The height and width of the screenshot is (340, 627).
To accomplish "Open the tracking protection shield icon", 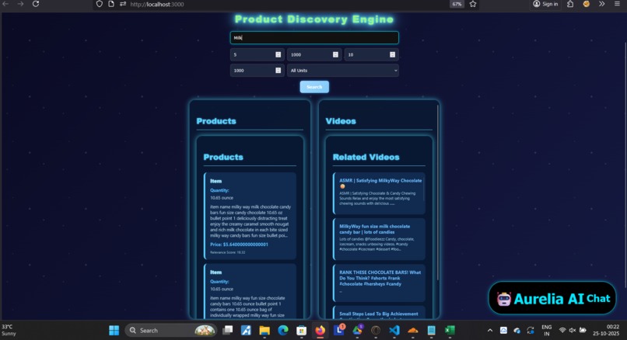I will [99, 4].
